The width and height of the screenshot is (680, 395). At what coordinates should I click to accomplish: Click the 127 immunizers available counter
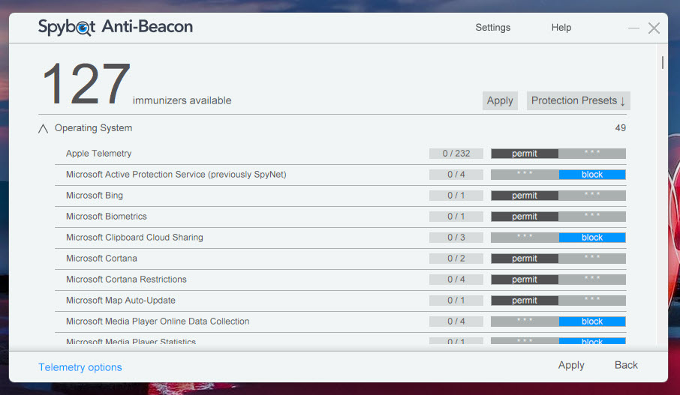click(137, 85)
